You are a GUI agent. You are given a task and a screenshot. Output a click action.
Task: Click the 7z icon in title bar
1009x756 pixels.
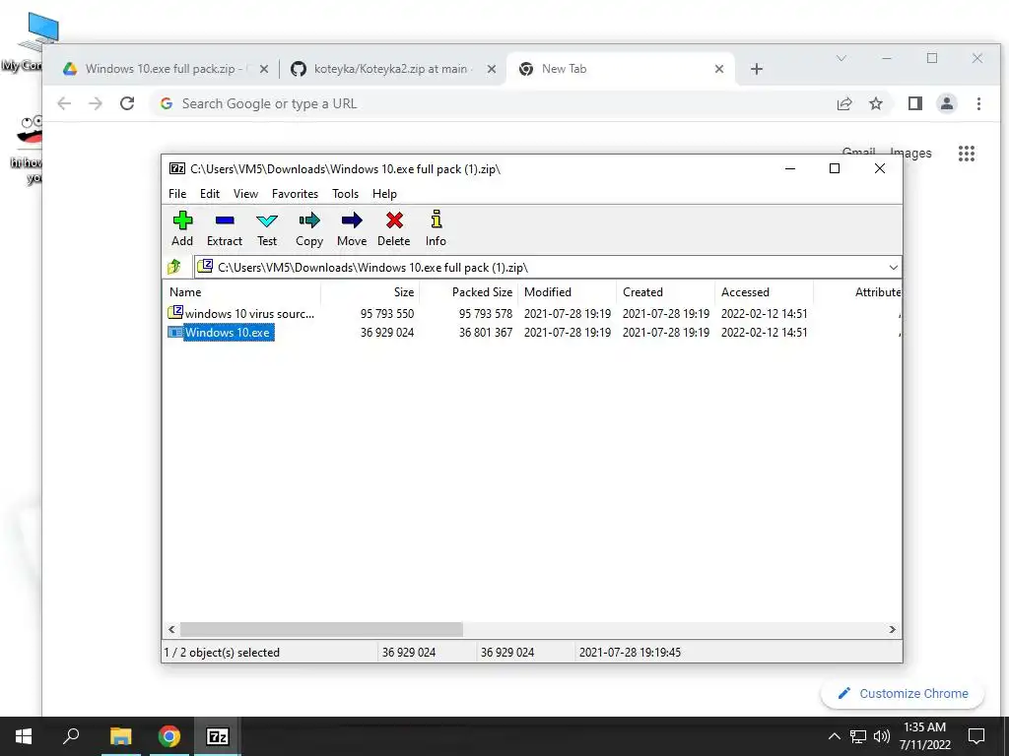coord(177,168)
